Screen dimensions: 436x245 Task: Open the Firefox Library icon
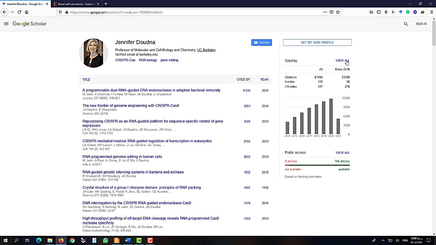tap(372, 12)
